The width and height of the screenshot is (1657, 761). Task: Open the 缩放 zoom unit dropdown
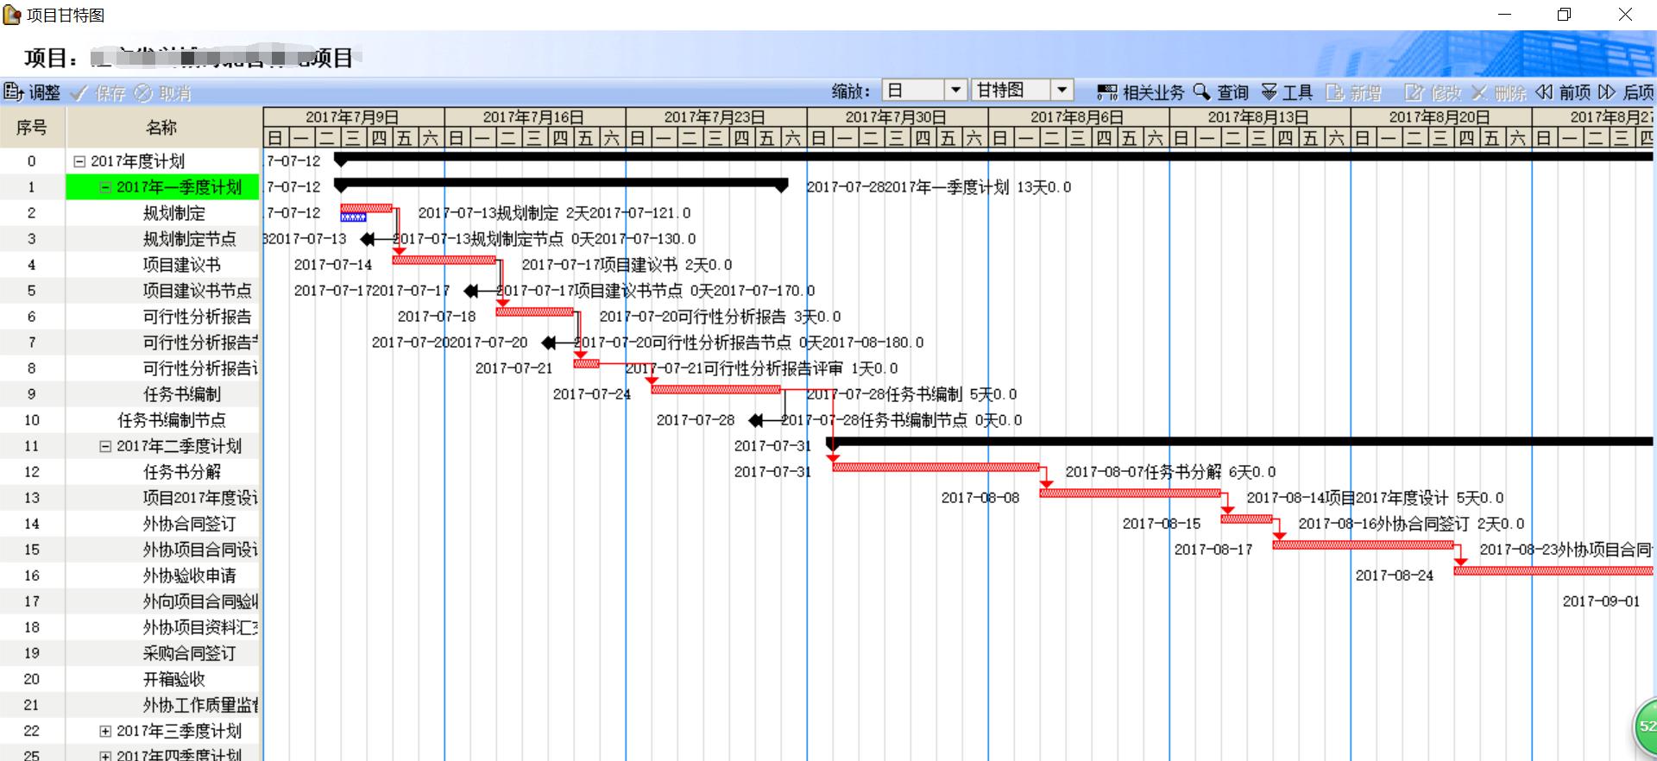point(955,91)
